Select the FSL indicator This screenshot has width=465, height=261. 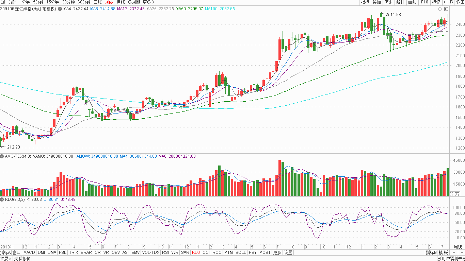click(x=63, y=253)
